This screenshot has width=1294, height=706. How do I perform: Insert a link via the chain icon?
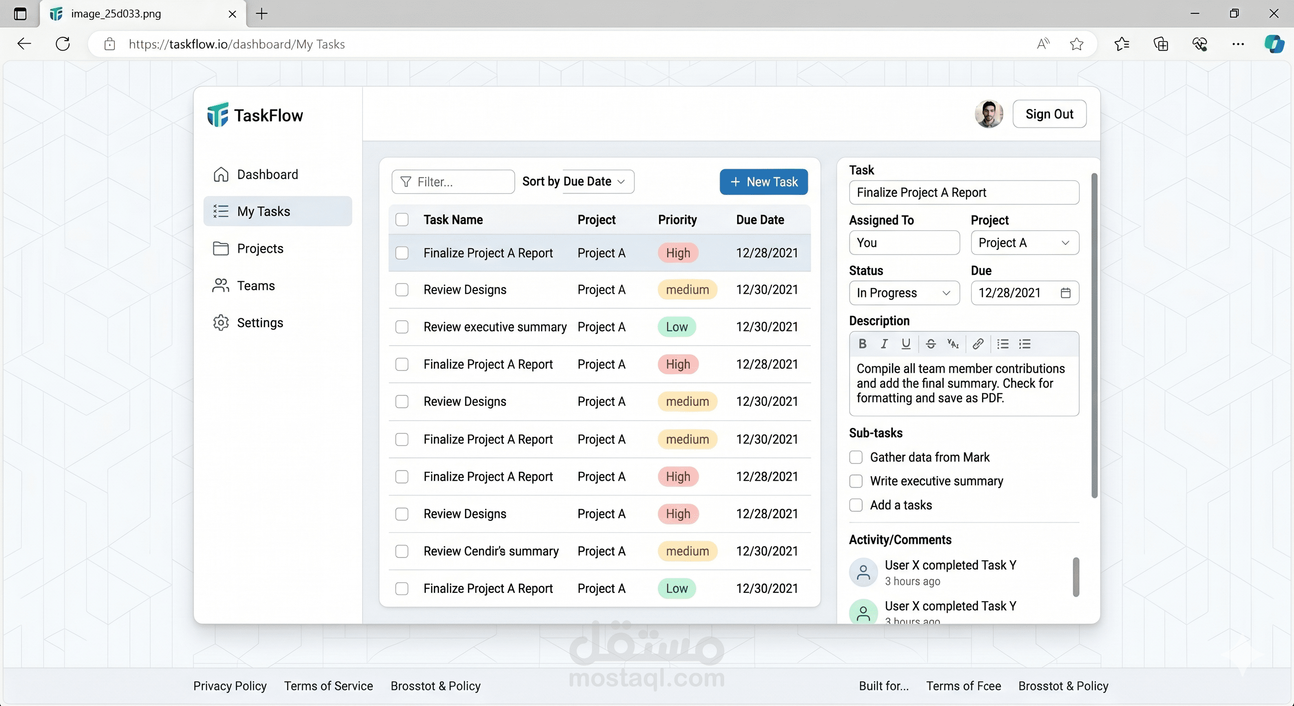(977, 344)
